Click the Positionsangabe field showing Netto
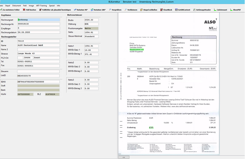This screenshot has height=159, width=245. point(91,29)
